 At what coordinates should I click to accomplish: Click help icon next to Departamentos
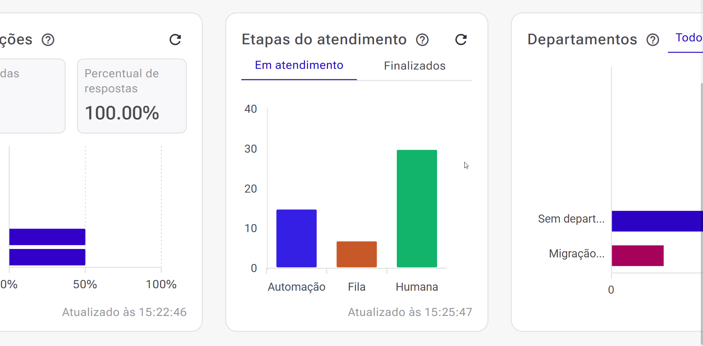pyautogui.click(x=652, y=40)
